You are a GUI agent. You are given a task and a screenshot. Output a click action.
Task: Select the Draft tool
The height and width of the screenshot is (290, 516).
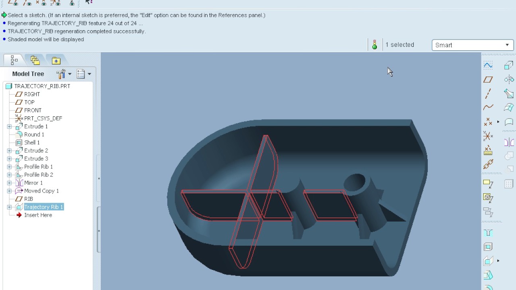(488, 275)
